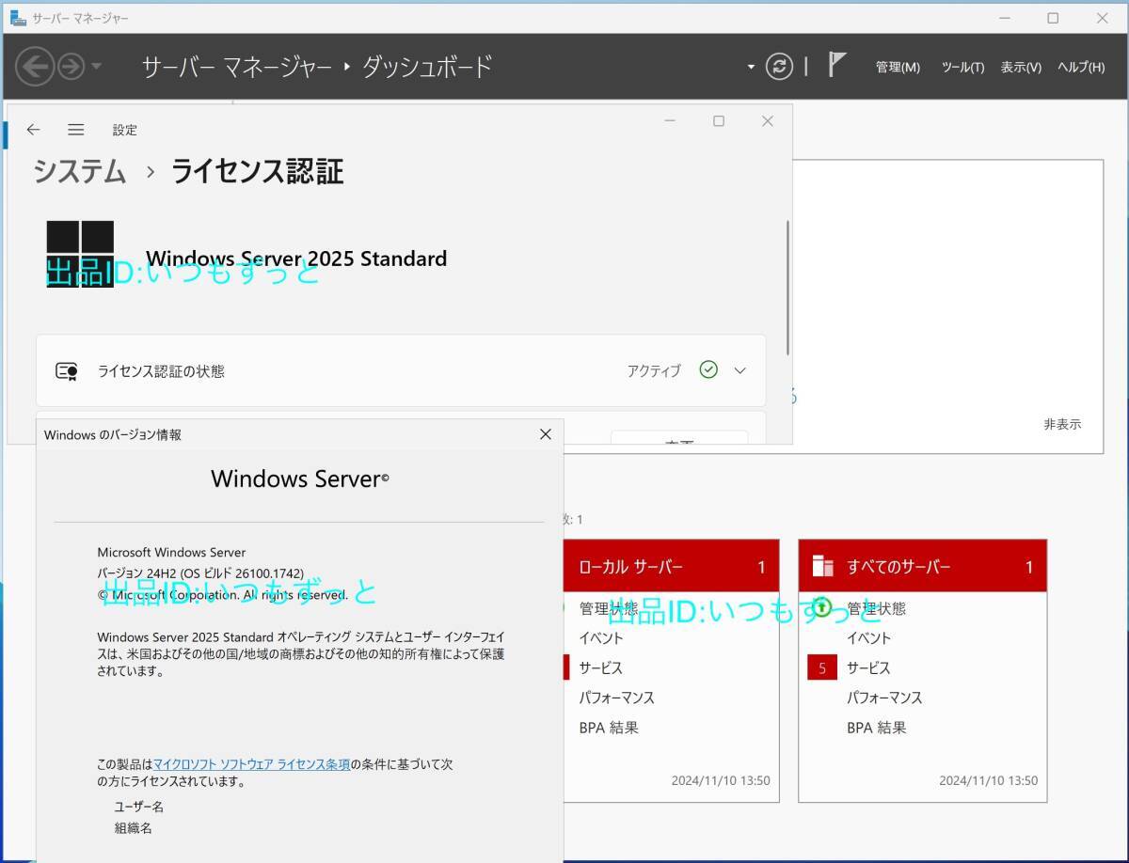
Task: Refresh the Server Manager dashboard
Action: pyautogui.click(x=779, y=66)
